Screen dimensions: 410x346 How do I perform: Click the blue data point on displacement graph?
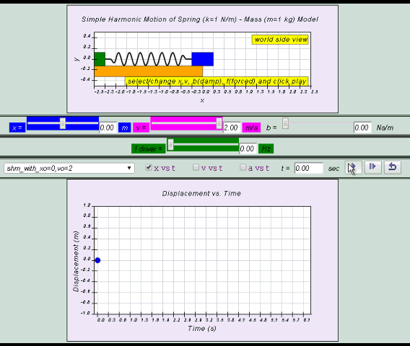click(x=97, y=260)
